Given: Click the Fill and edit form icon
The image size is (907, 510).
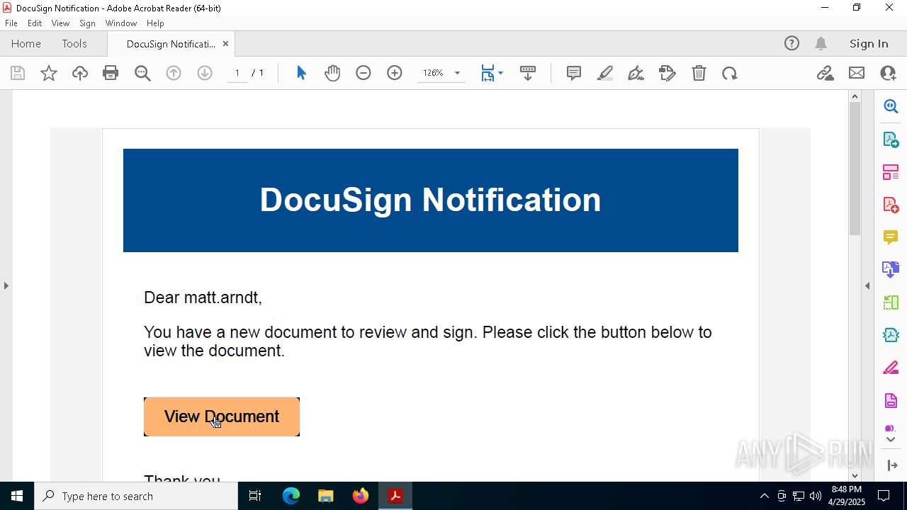Looking at the screenshot, I should [667, 73].
